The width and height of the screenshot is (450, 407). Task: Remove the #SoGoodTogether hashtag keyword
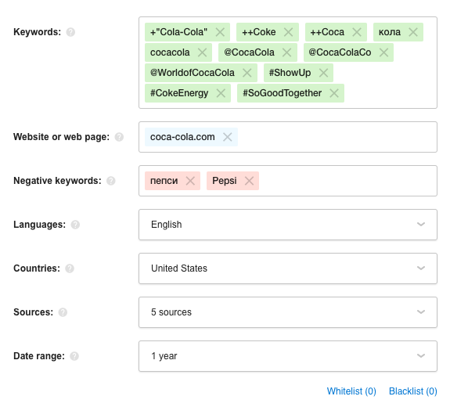tap(334, 93)
